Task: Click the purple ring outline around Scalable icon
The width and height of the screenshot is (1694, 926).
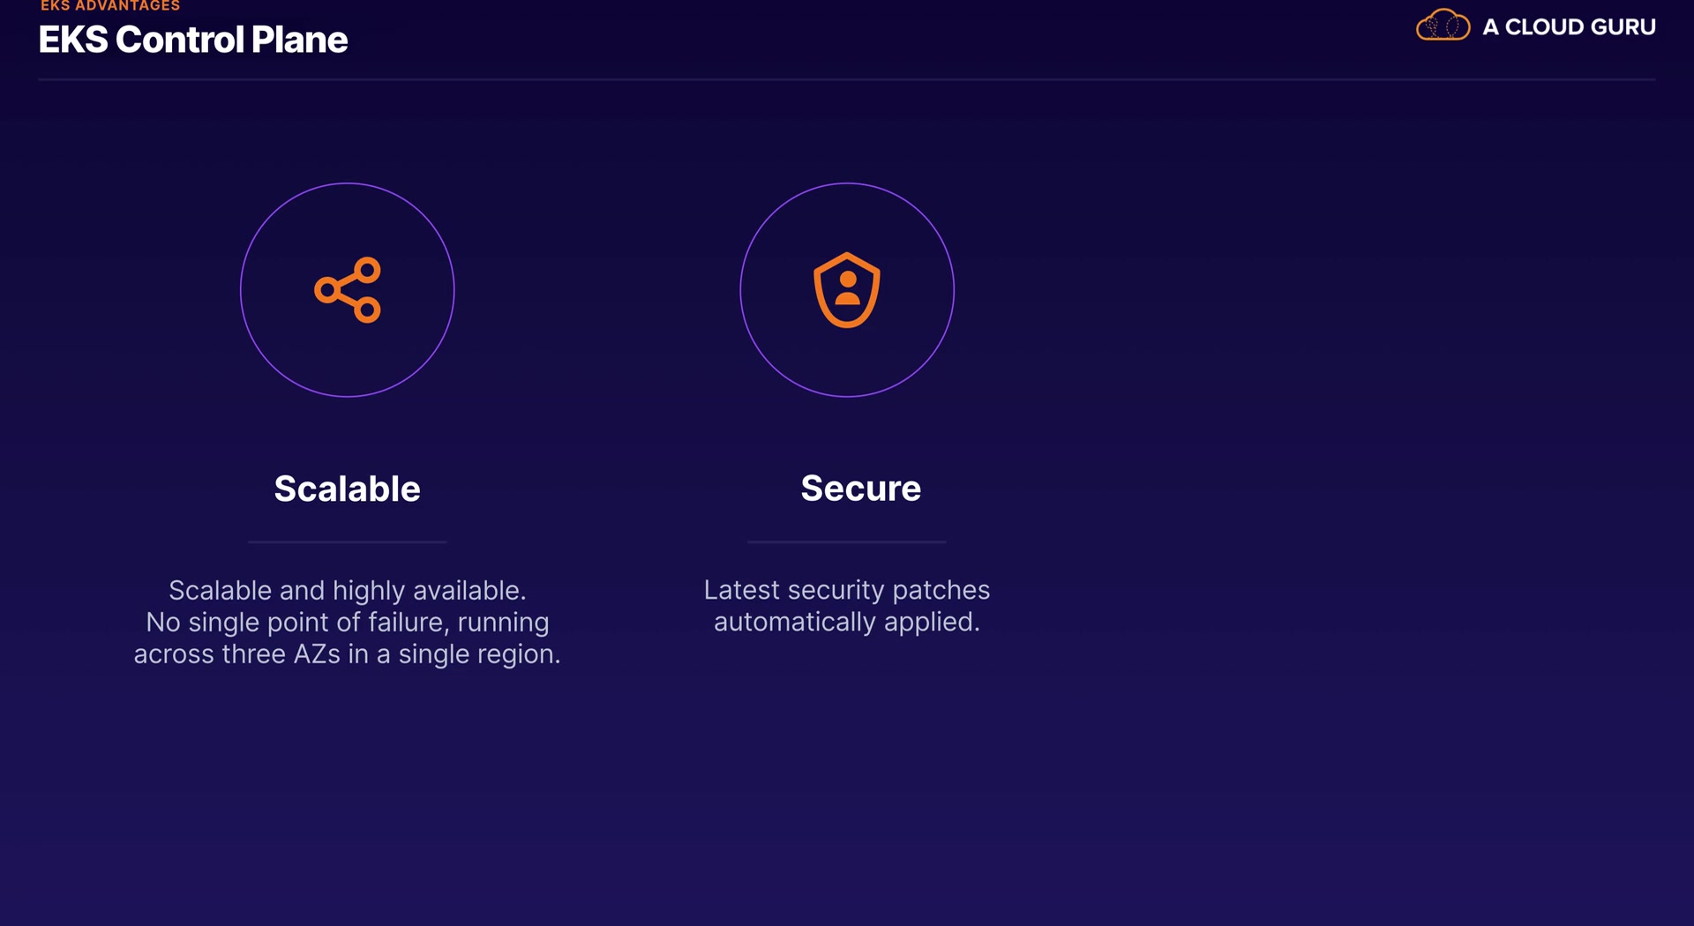Action: pos(241,290)
